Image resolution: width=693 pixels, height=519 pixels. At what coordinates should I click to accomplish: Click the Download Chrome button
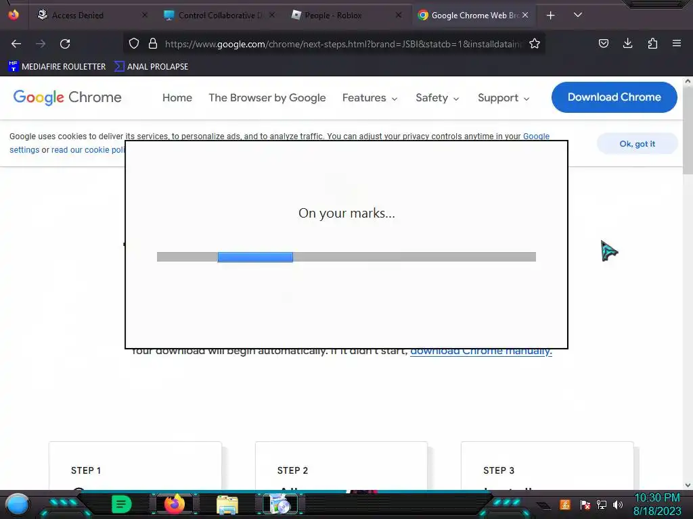pos(614,97)
